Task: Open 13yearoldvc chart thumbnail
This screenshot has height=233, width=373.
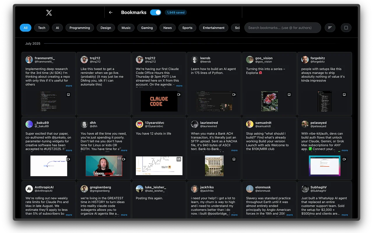Action: (x=159, y=166)
